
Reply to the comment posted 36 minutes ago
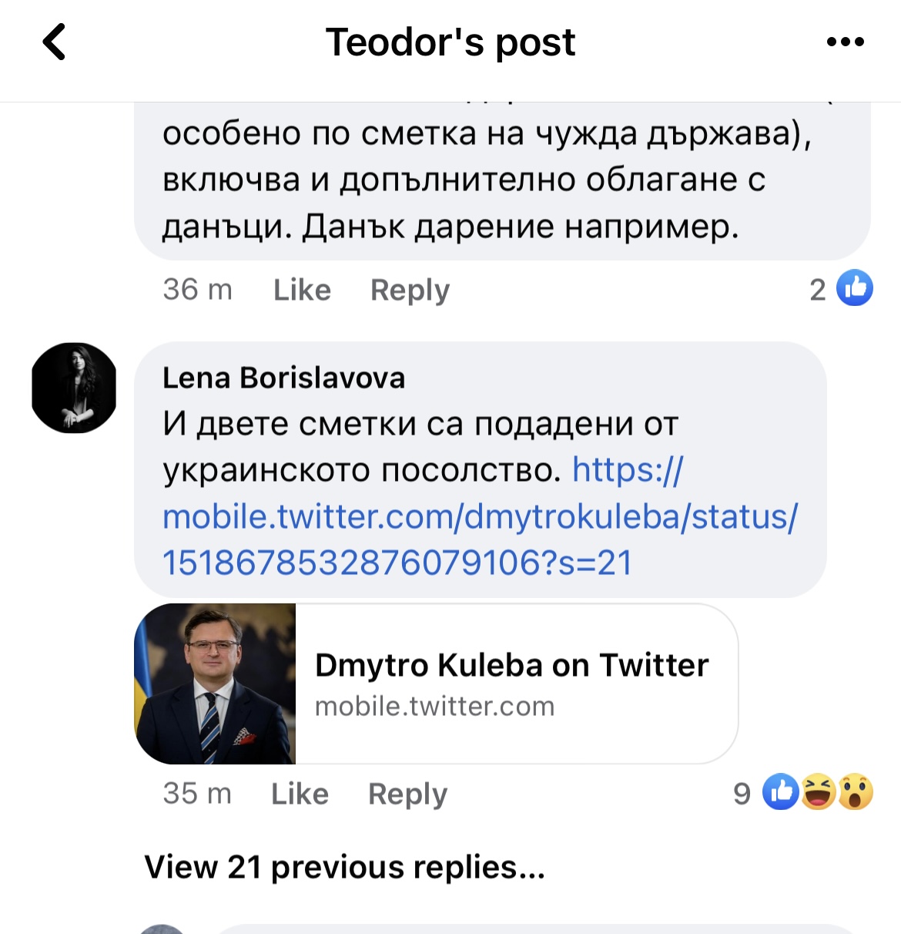410,290
